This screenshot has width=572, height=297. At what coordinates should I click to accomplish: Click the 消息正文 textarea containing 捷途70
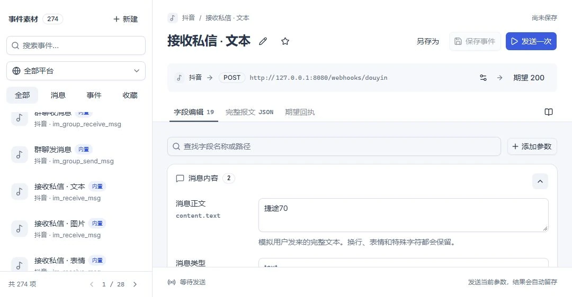tap(404, 215)
